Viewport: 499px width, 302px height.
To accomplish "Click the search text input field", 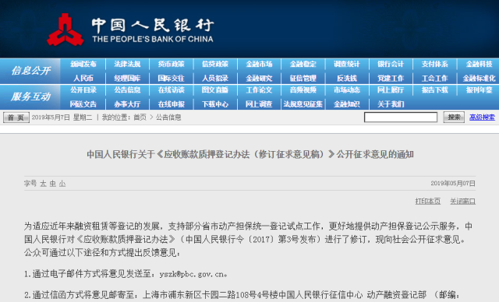I will pos(401,118).
